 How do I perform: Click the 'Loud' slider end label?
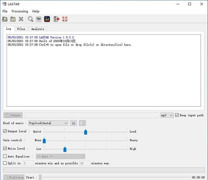[x=133, y=131]
